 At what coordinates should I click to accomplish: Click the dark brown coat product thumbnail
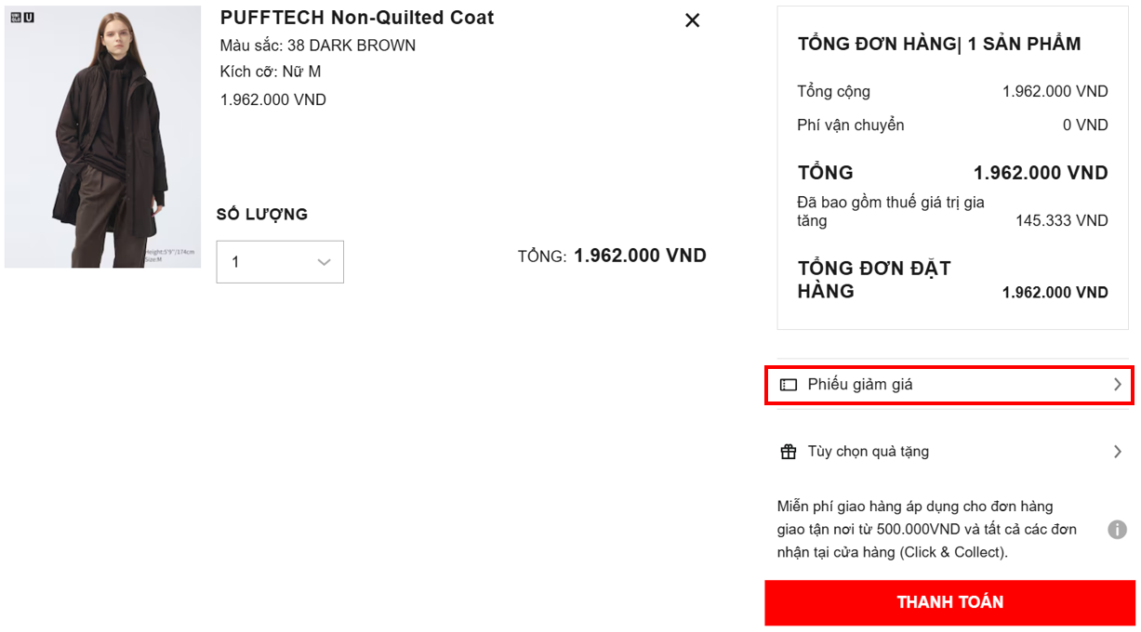(102, 138)
